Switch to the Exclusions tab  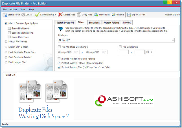tap(94, 23)
